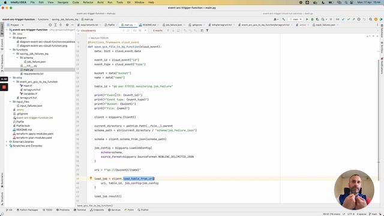Open Python Packages tool window

click(x=28, y=210)
